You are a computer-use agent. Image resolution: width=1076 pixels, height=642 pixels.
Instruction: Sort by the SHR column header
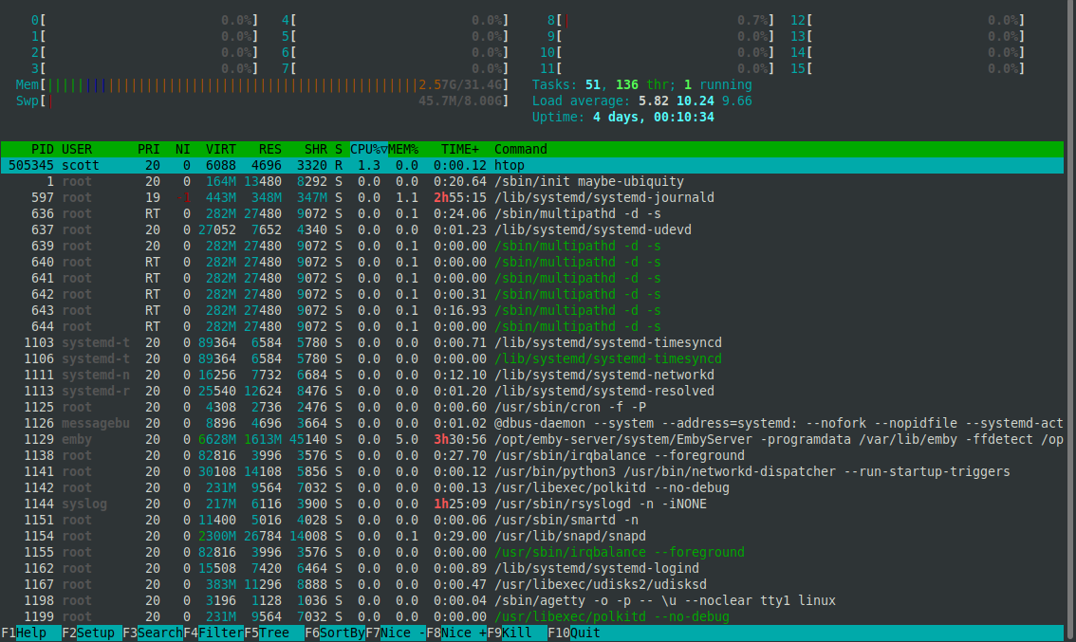[316, 149]
